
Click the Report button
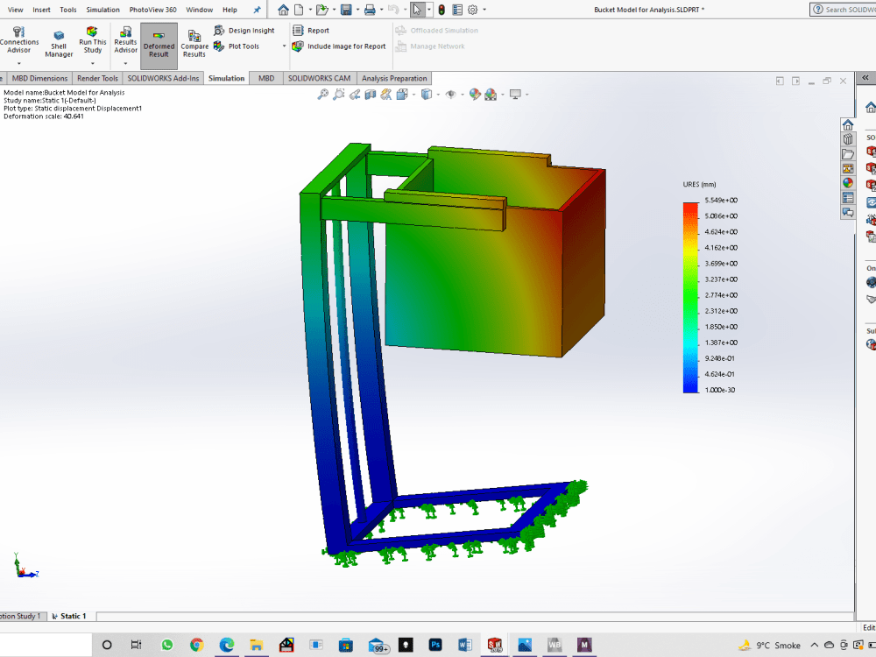(x=309, y=29)
